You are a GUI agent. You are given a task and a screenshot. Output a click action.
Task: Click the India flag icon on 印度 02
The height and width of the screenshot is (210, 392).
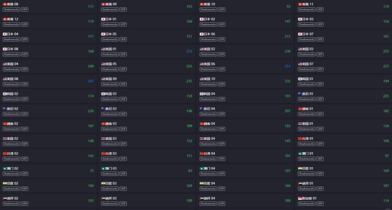pyautogui.click(x=5, y=183)
